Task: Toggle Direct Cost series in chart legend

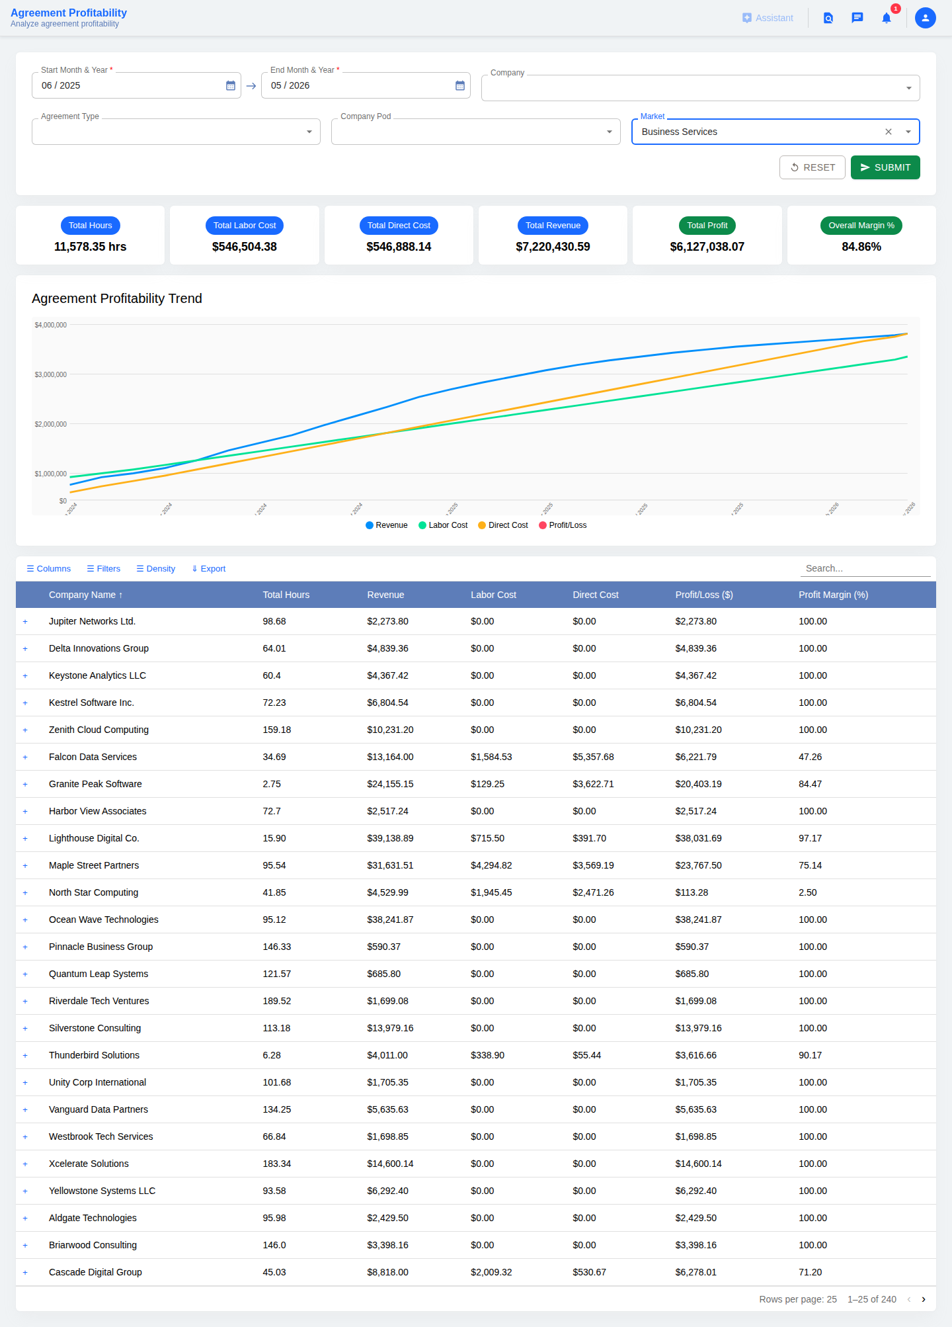Action: pos(503,525)
